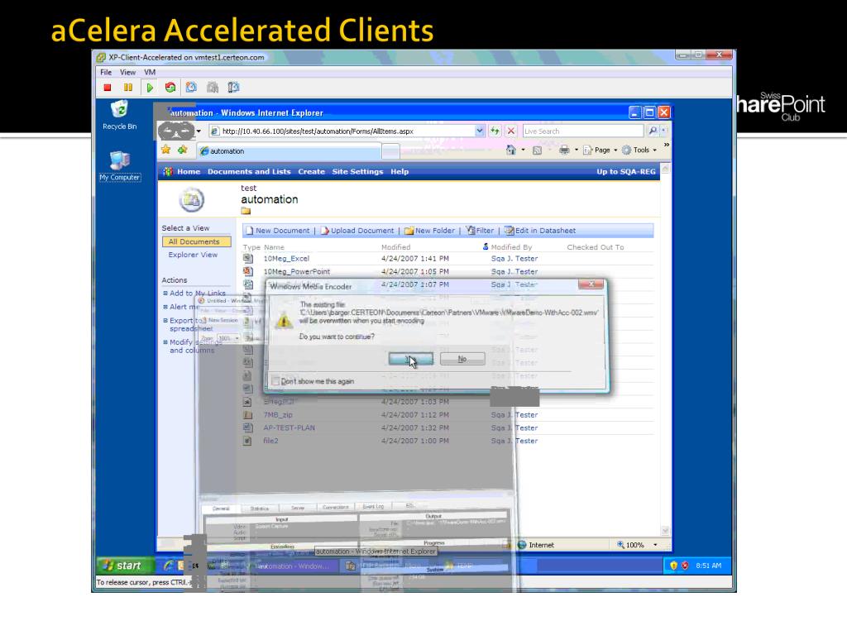
Task: Switch to the Explorer View
Action: point(192,255)
